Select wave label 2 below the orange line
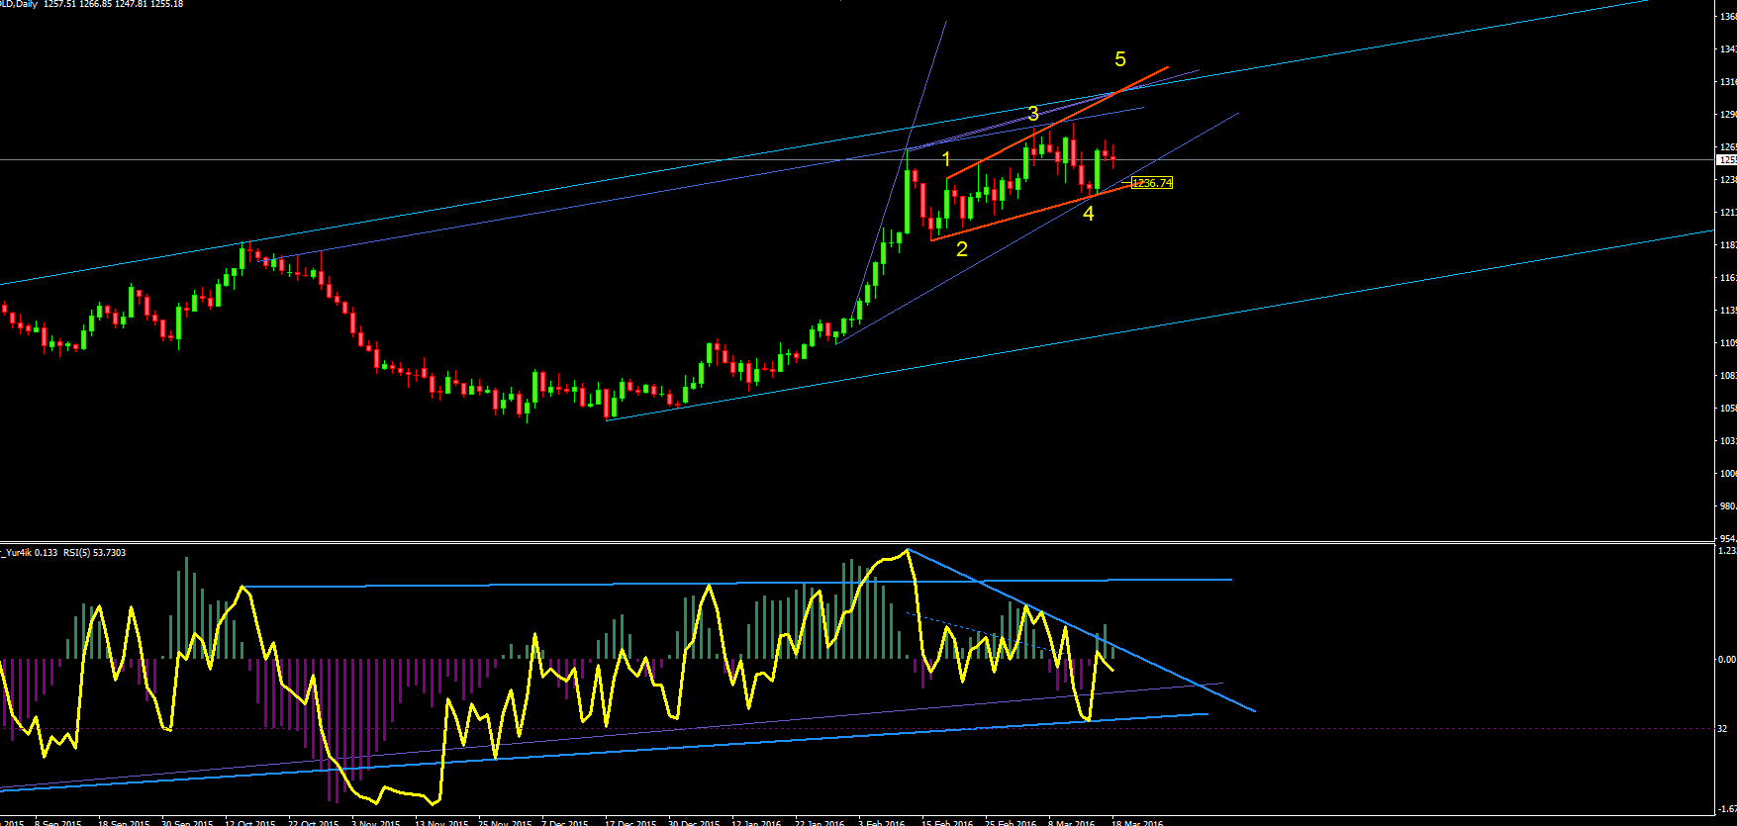This screenshot has height=826, width=1737. [x=962, y=249]
